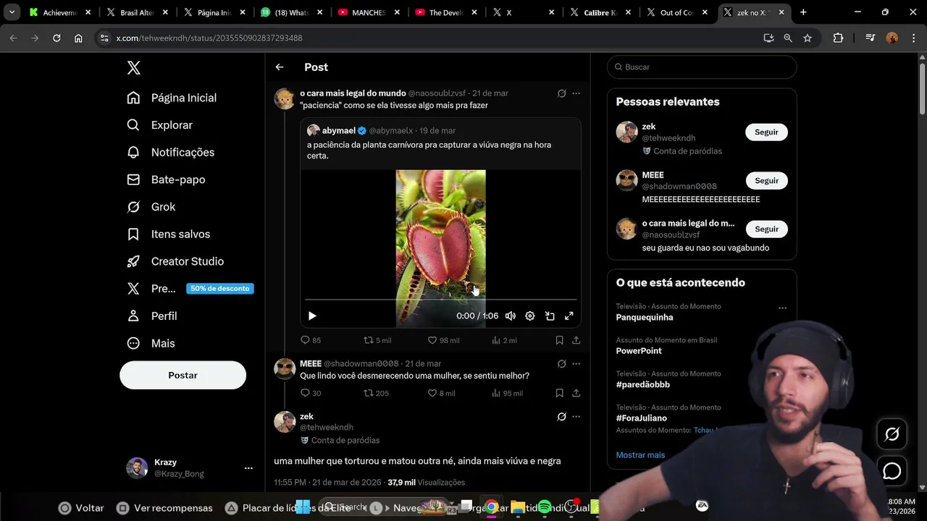The width and height of the screenshot is (927, 521).
Task: Open Notificações in sidebar
Action: point(171,152)
